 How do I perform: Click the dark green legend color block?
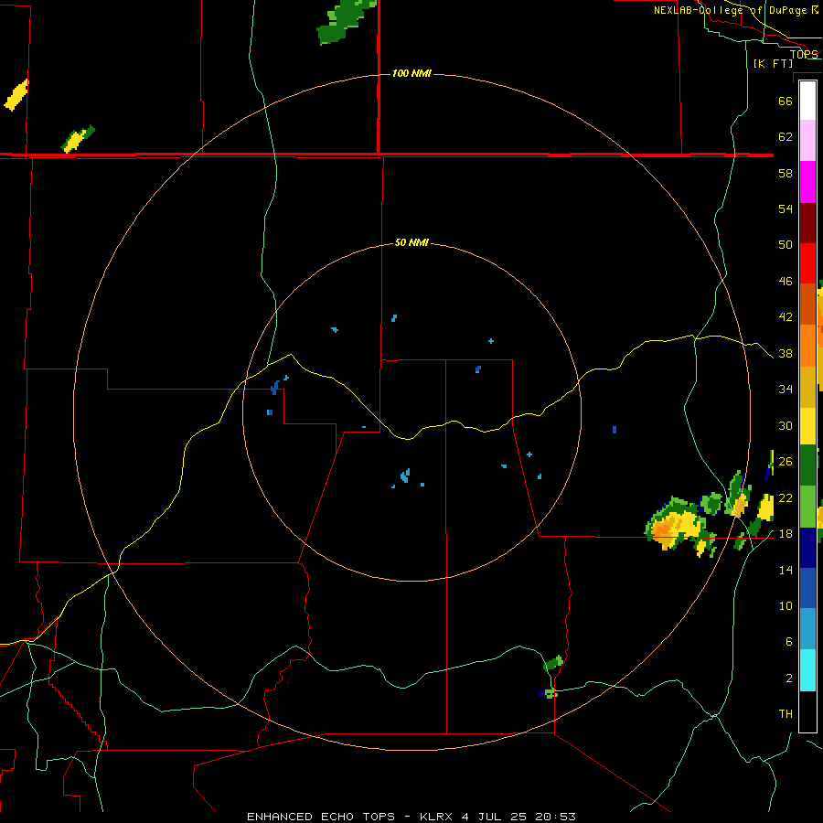[807, 465]
